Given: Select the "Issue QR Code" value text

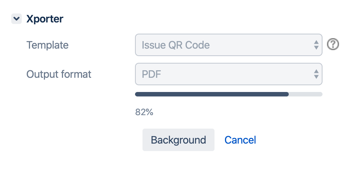Looking at the screenshot, I should [175, 45].
